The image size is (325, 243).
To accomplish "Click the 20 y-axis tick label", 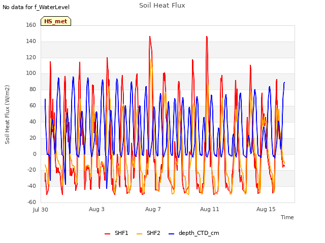I will click(x=32, y=138).
